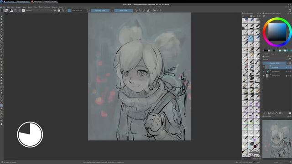Select the Zoom tool
Image resolution: width=292 pixels, height=164 pixels.
click(1, 121)
